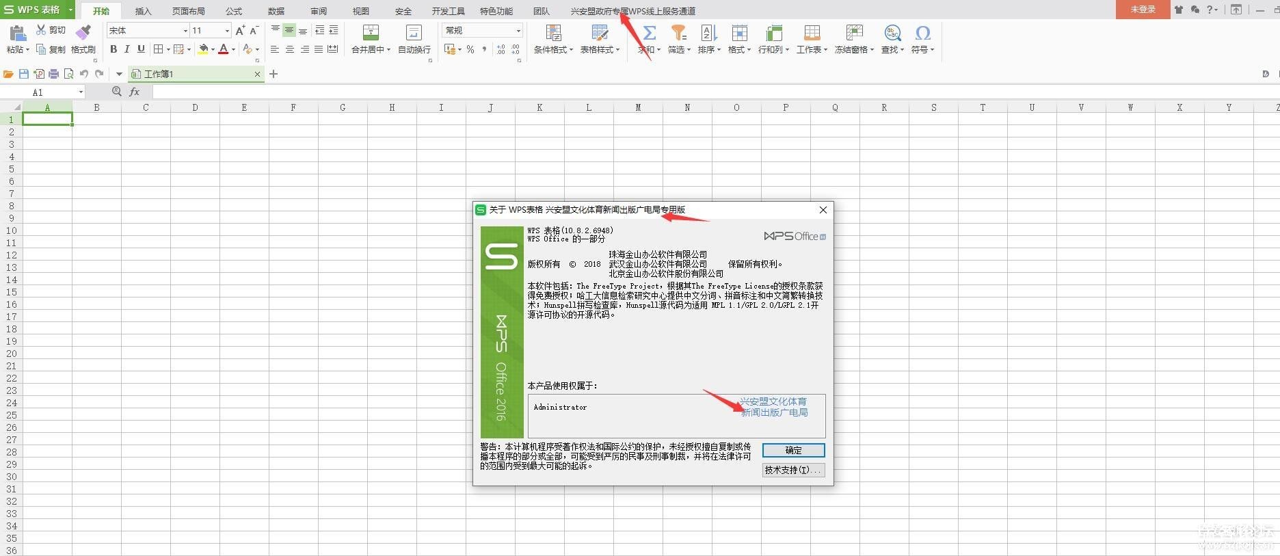Select the Format Painter (格式刷) brush
Image resolution: width=1280 pixels, height=556 pixels.
pyautogui.click(x=83, y=33)
